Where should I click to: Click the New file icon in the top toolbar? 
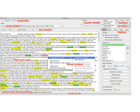pyautogui.click(x=2, y=21)
